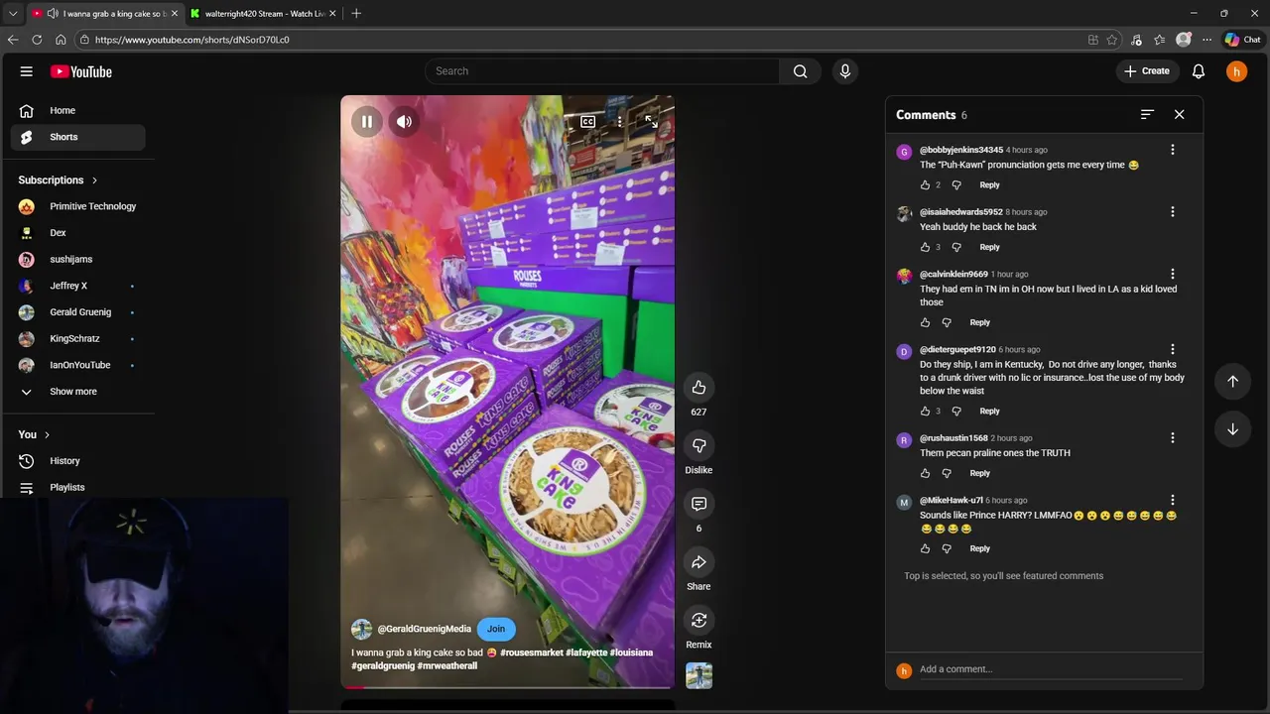
Task: Open options for bobbyjenkins34345's comment
Action: coord(1172,150)
